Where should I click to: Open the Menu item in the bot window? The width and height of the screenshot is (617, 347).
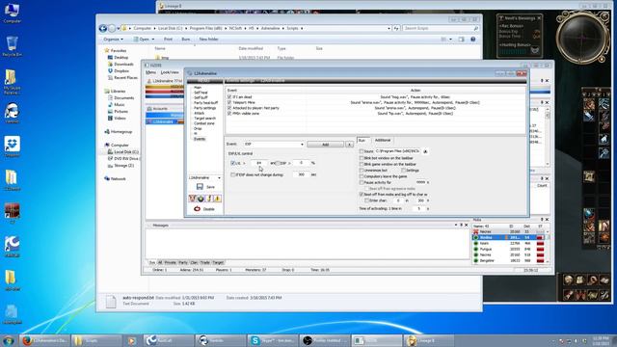tap(150, 73)
